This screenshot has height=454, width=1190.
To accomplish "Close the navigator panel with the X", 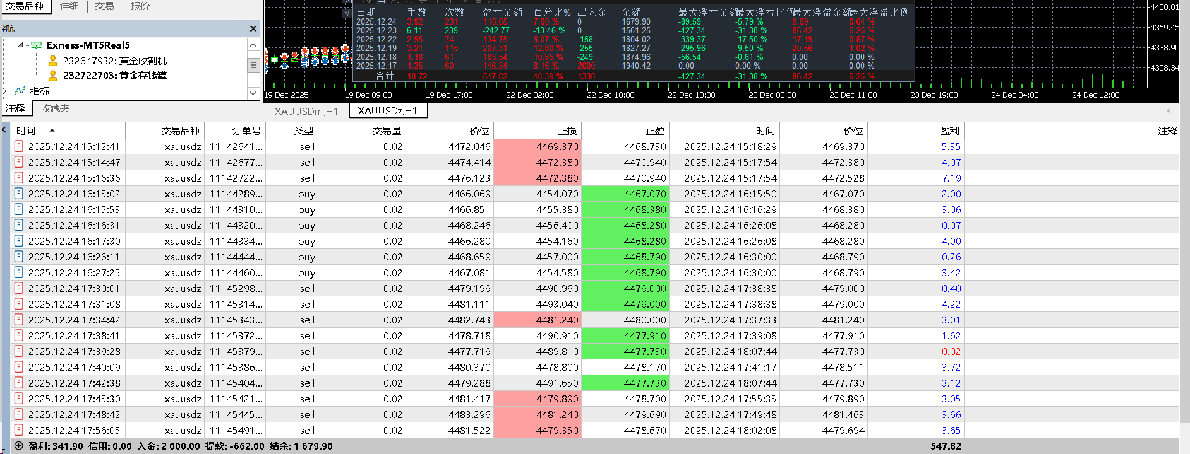I will tap(253, 28).
